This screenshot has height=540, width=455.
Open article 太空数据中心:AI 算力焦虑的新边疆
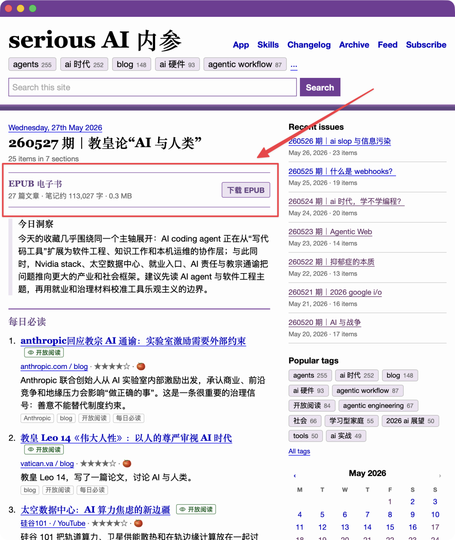point(95,510)
